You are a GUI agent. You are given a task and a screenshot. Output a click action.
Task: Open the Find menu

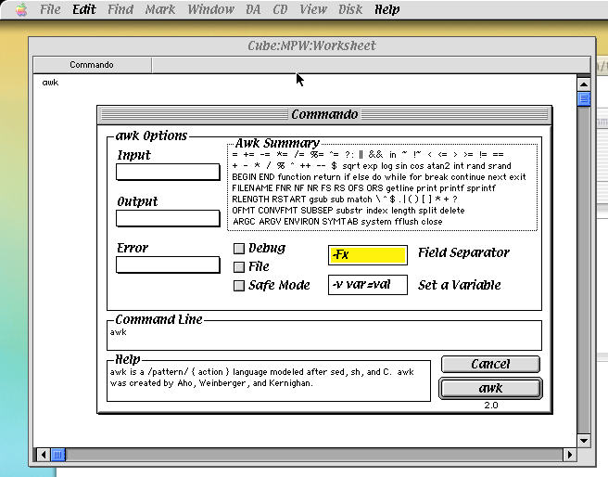coord(120,9)
